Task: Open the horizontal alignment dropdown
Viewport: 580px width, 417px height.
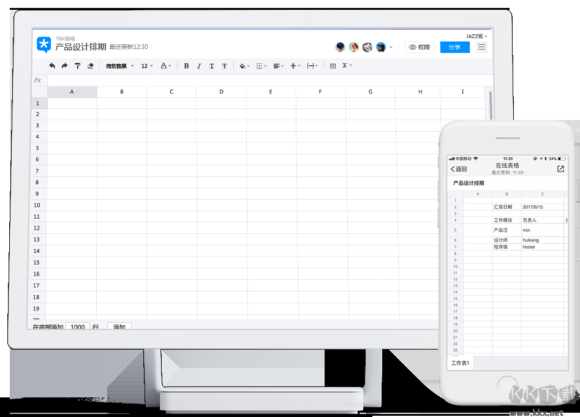Action: 278,66
